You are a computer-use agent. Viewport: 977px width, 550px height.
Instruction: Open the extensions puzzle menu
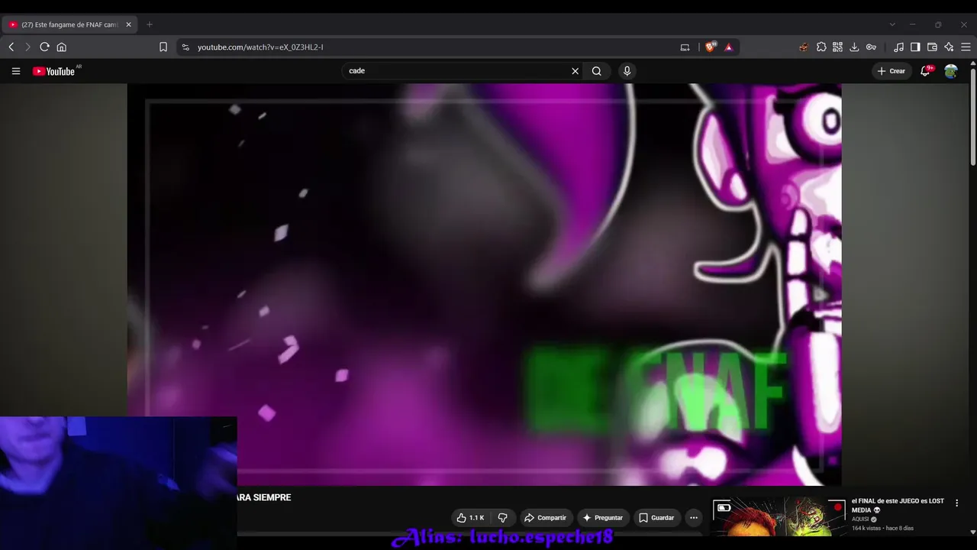point(821,47)
